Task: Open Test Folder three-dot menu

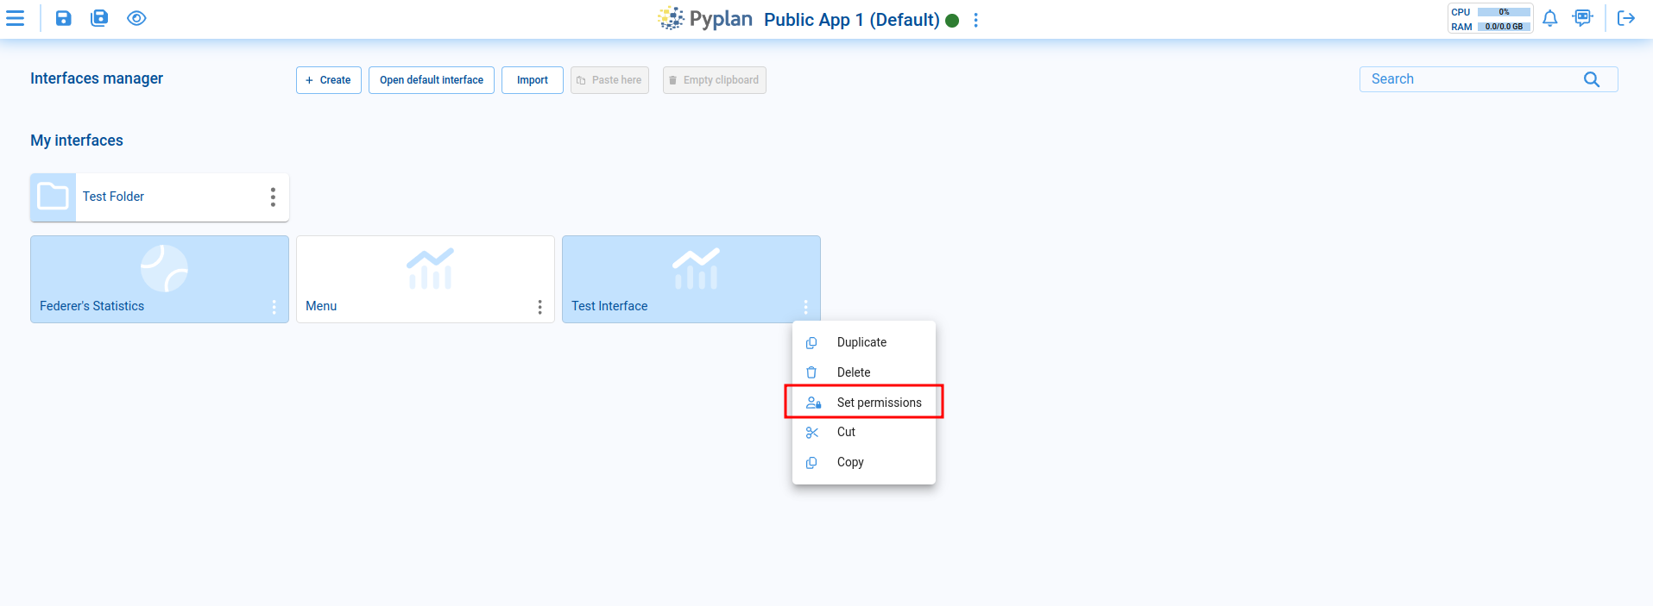Action: (273, 197)
